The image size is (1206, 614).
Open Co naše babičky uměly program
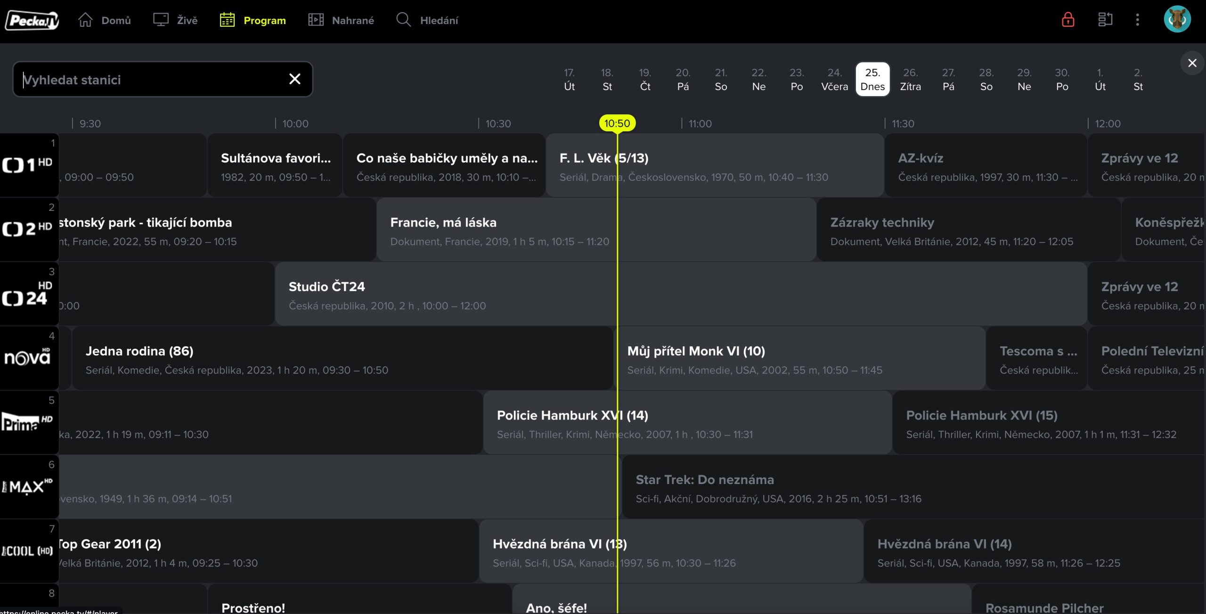(x=444, y=165)
